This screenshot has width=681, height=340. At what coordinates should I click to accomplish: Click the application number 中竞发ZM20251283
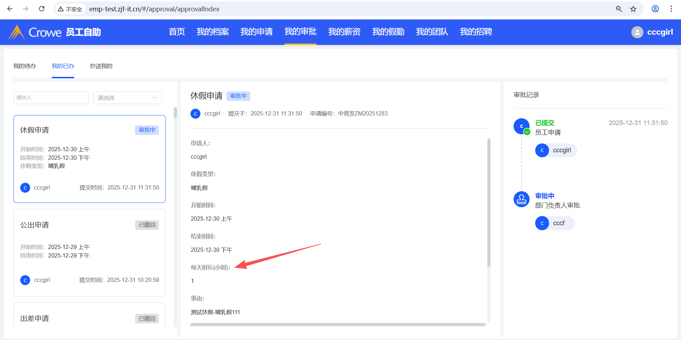pyautogui.click(x=362, y=114)
